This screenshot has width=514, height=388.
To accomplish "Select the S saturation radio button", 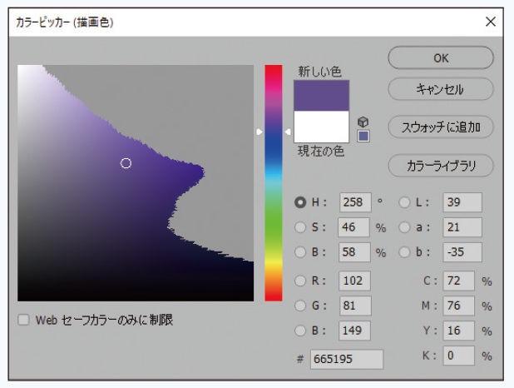I will 300,226.
